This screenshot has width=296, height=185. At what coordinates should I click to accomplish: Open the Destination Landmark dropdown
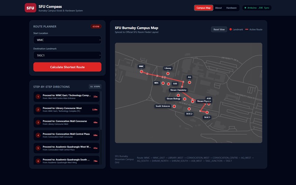[x=68, y=56]
